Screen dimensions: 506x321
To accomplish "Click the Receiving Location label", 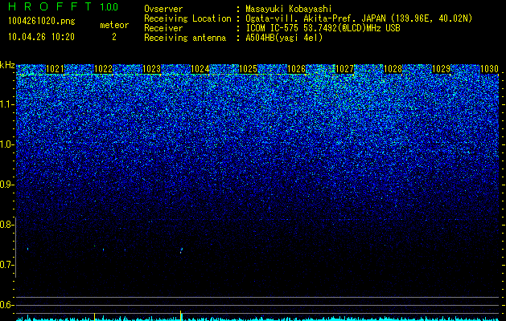I will click(187, 18).
